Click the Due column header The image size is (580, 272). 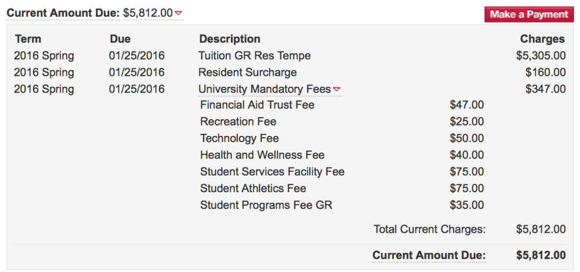(120, 39)
